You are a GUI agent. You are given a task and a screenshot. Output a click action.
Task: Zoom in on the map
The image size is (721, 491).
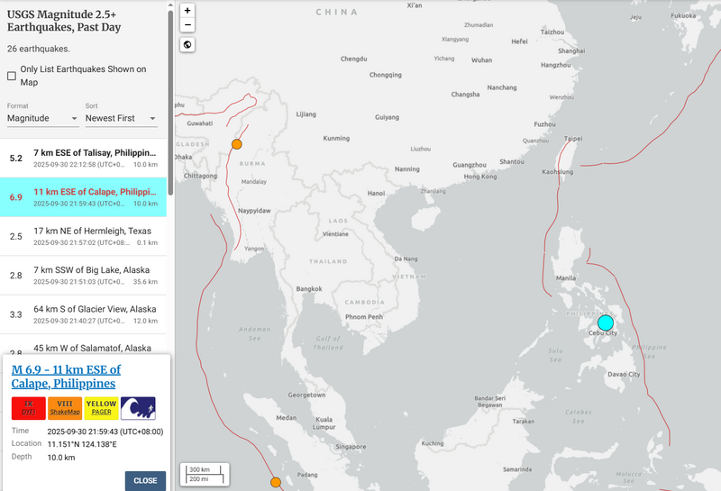187,11
